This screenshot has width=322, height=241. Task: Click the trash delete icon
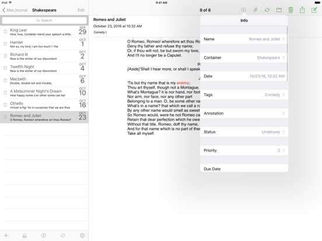click(x=290, y=10)
